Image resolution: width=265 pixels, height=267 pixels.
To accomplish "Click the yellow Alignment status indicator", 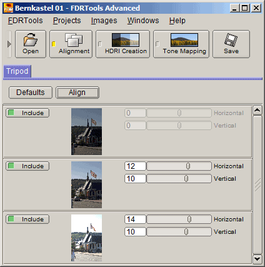I will pyautogui.click(x=54, y=44).
